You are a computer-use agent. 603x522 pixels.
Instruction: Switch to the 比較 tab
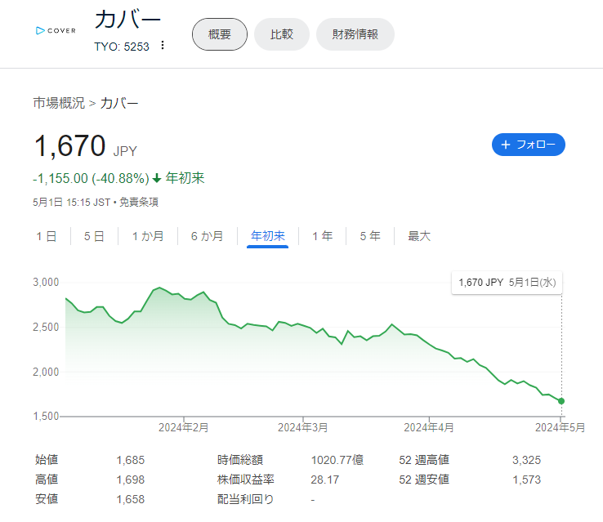click(282, 34)
